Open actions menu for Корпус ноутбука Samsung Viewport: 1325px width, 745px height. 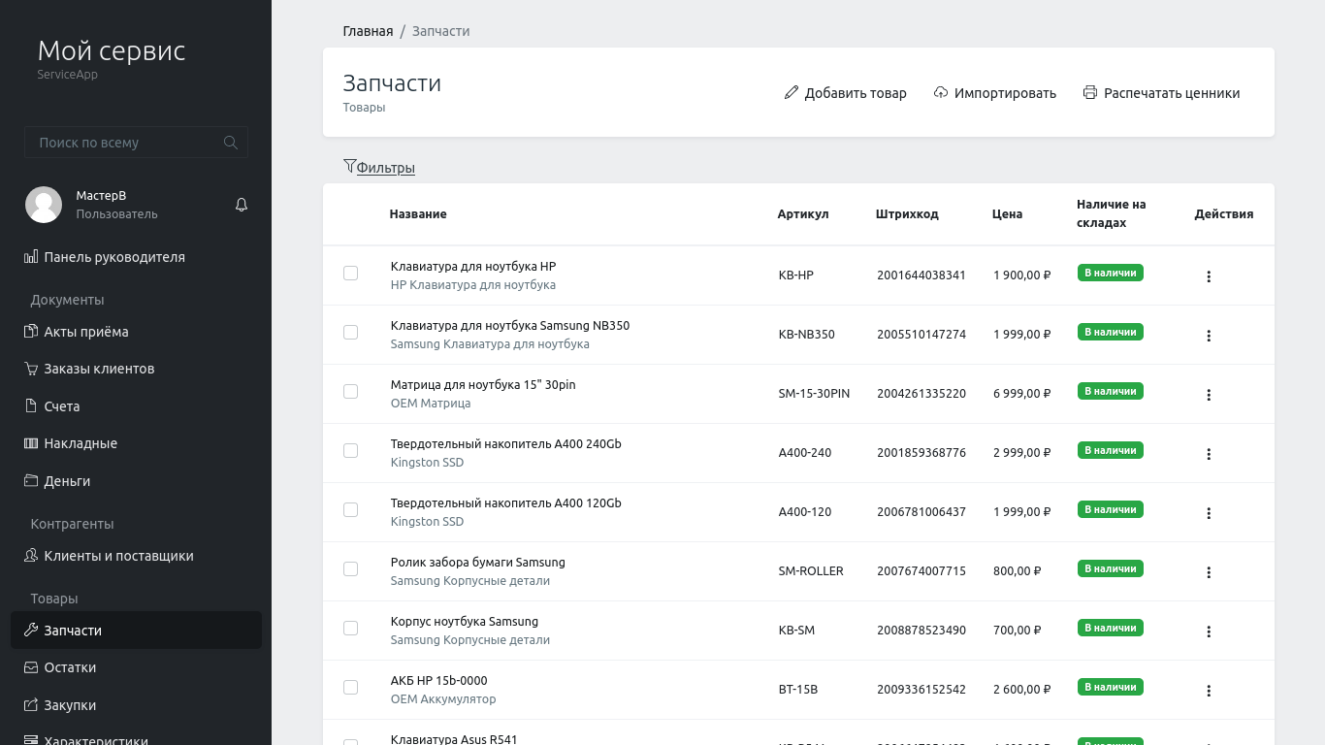[1209, 632]
